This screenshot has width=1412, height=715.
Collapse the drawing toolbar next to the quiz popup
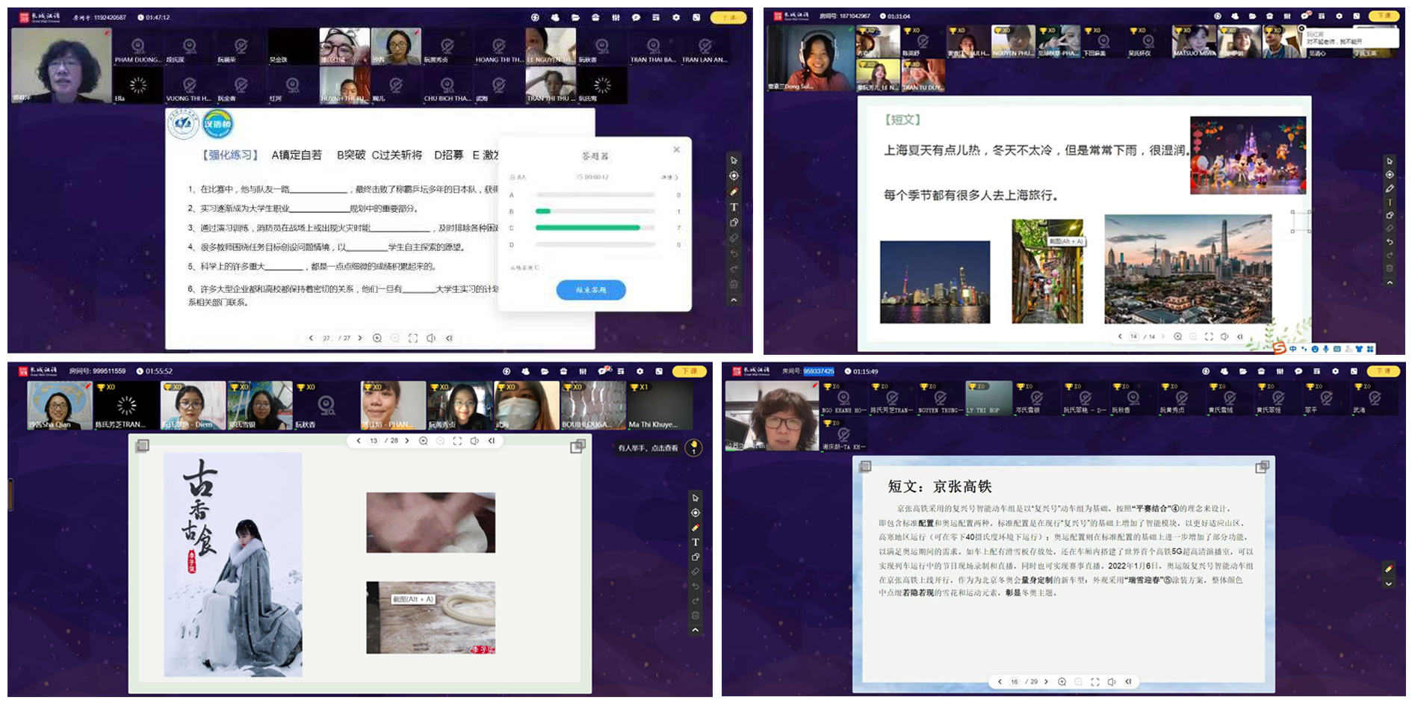point(734,300)
